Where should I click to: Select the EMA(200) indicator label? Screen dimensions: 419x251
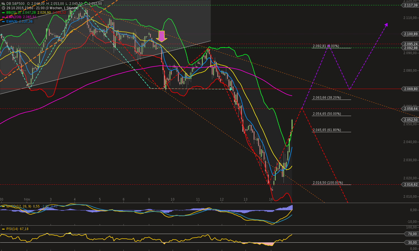pos(14,17)
